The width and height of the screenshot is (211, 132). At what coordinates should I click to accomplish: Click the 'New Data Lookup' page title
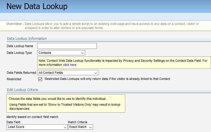click(x=37, y=6)
